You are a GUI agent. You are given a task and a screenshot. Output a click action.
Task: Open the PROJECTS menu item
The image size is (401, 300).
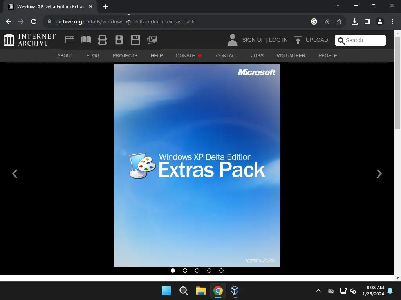click(125, 55)
